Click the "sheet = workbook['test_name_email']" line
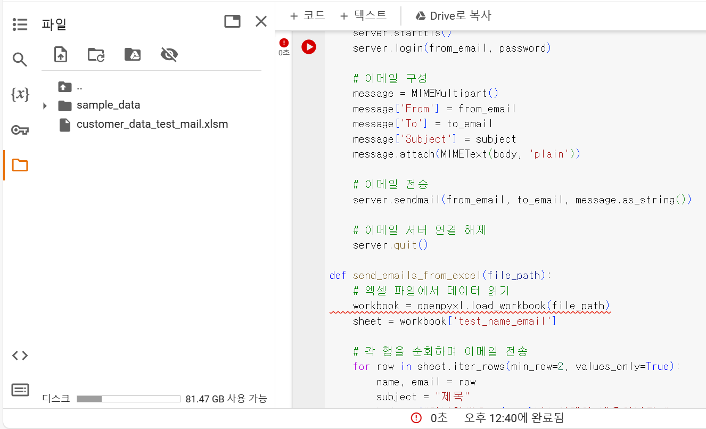 [455, 321]
